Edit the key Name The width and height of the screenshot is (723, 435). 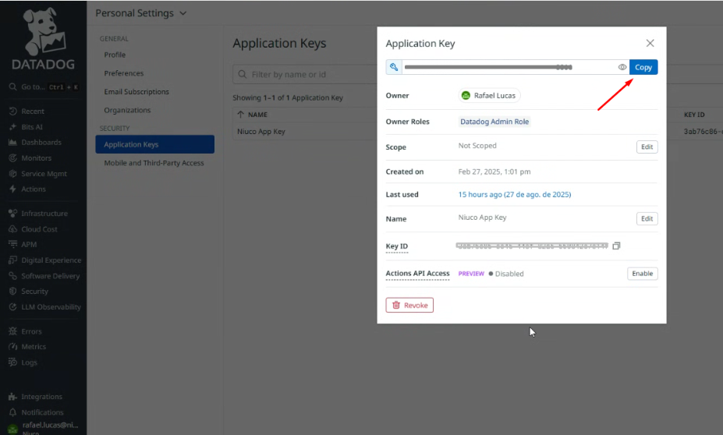[x=647, y=218]
